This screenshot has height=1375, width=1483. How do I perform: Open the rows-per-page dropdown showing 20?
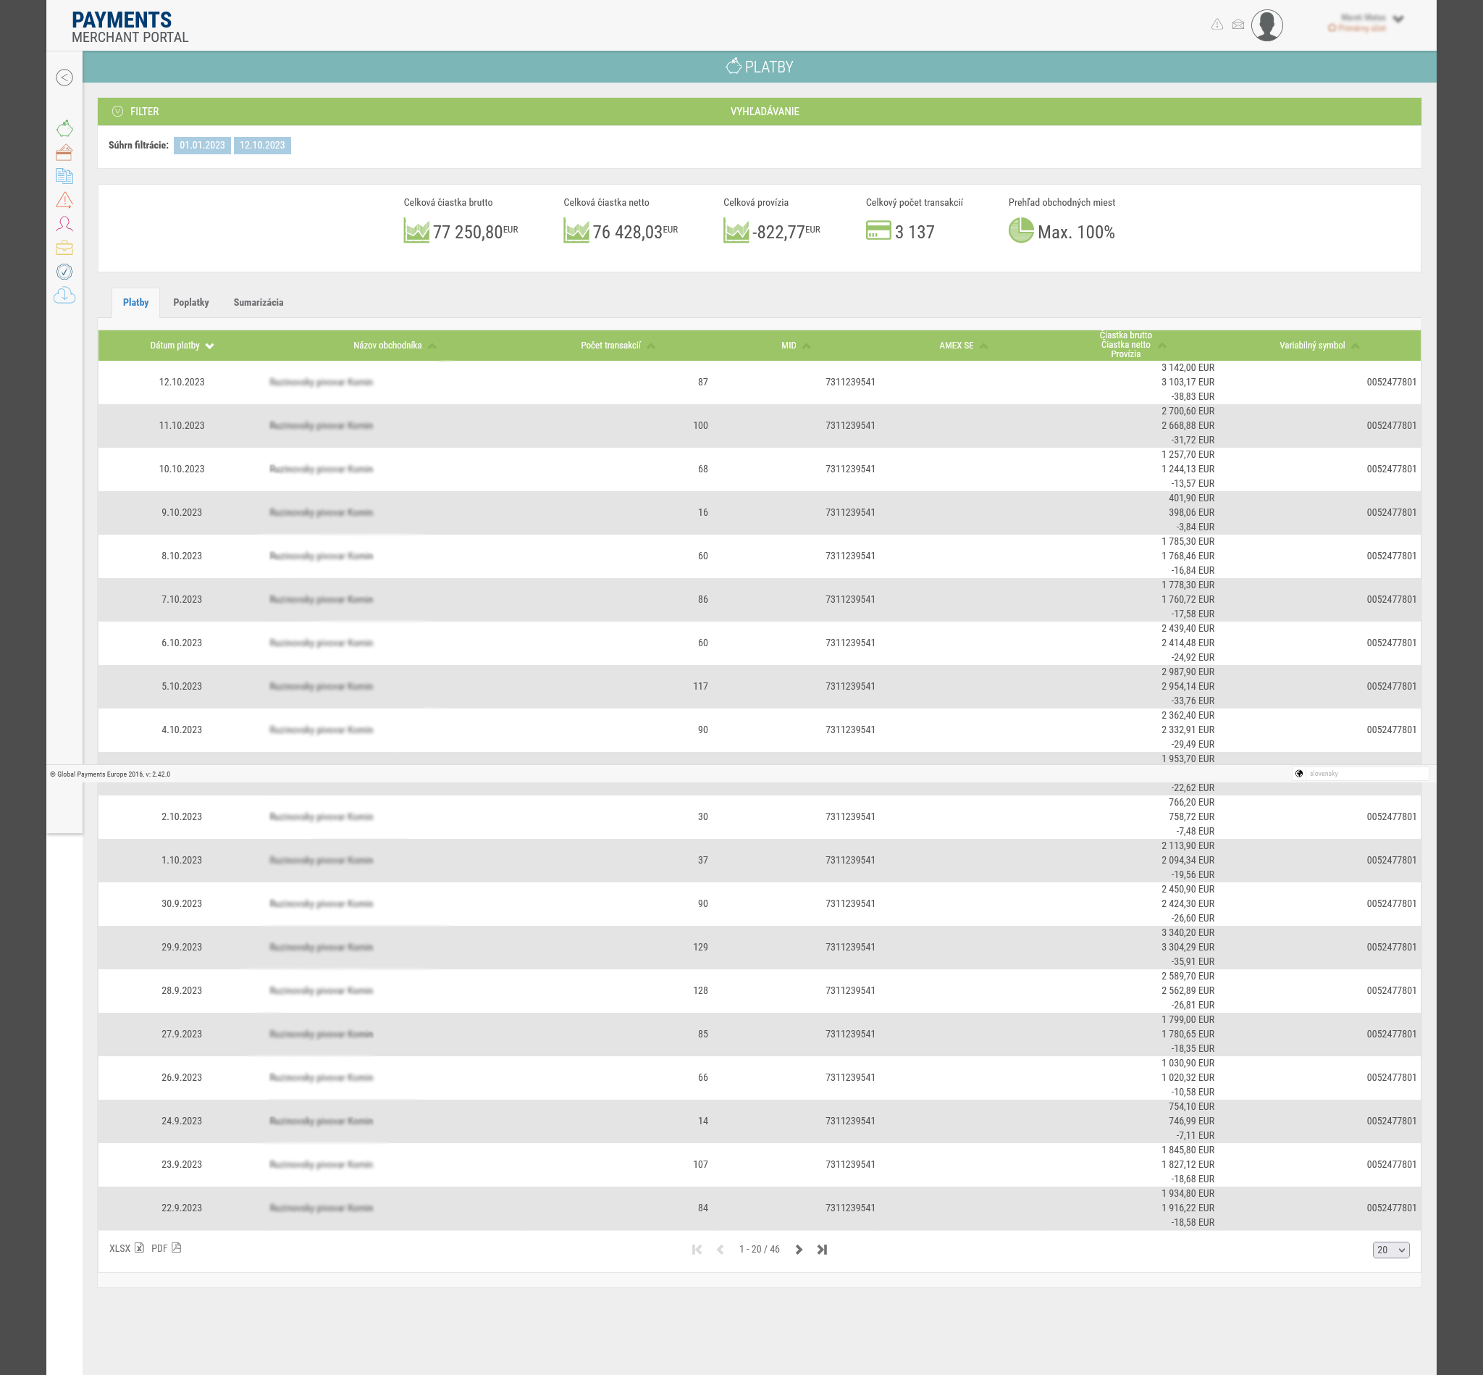pos(1390,1250)
